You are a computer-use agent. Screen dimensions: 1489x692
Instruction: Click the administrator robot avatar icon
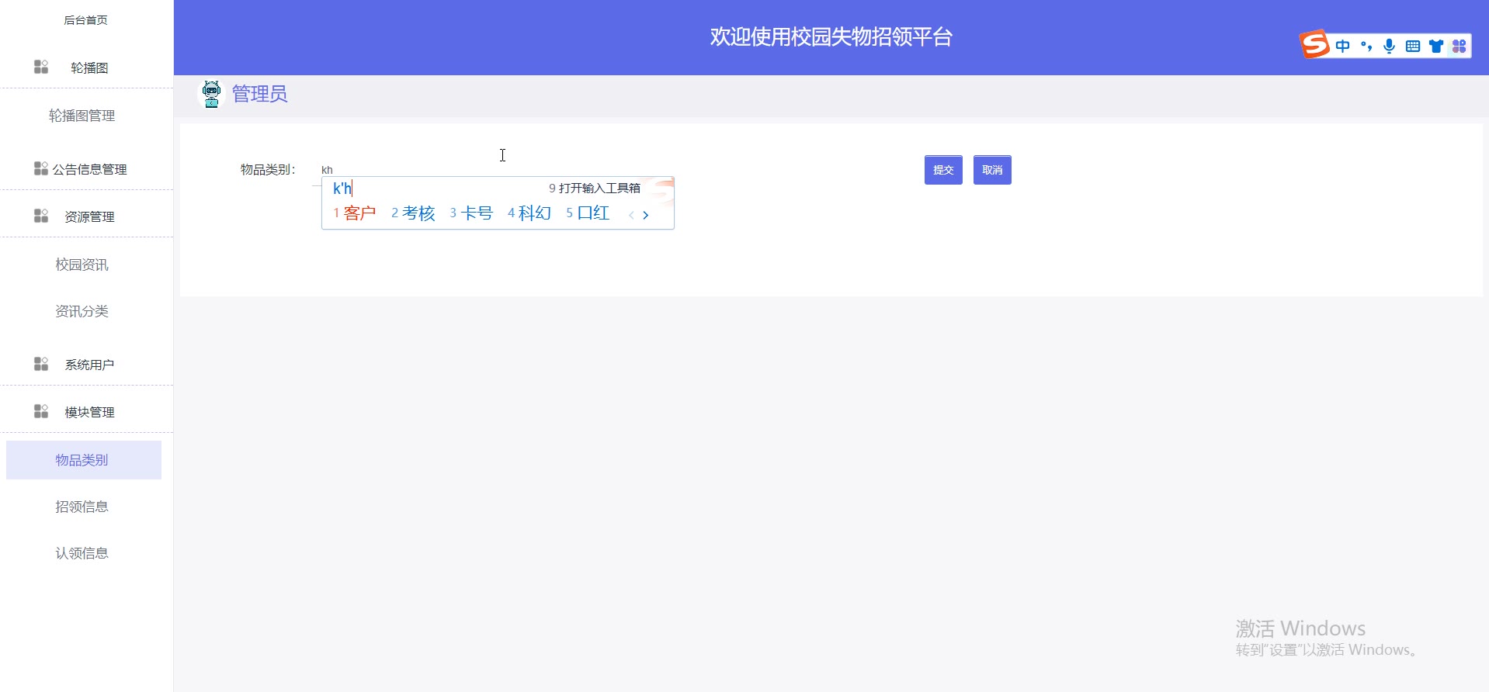point(211,94)
